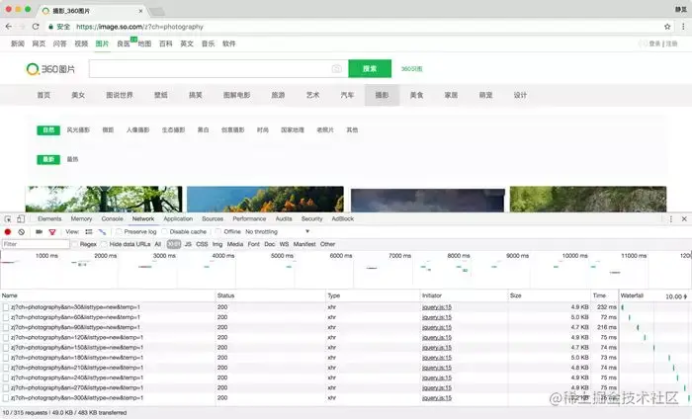This screenshot has width=692, height=419.
Task: Click the camera icon in the search box
Action: 337,69
